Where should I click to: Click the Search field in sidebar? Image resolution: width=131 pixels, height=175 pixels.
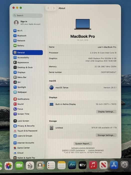coord(27,15)
